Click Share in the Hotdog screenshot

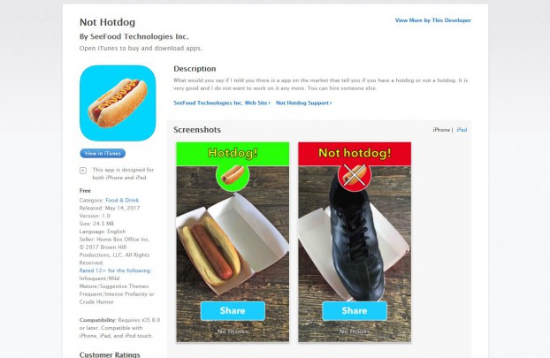click(233, 310)
